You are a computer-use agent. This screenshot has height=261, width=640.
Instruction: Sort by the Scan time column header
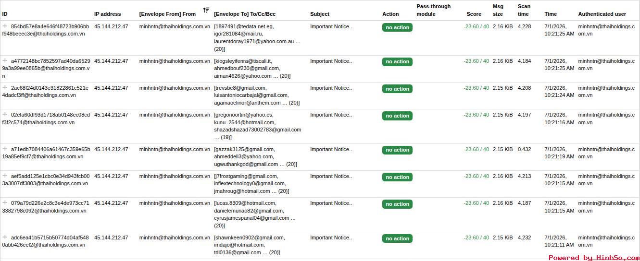point(524,10)
